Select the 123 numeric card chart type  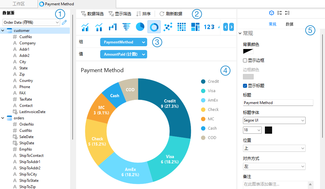click(209, 27)
